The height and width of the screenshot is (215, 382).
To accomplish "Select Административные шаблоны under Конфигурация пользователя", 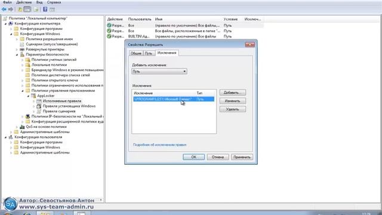I will (45, 153).
